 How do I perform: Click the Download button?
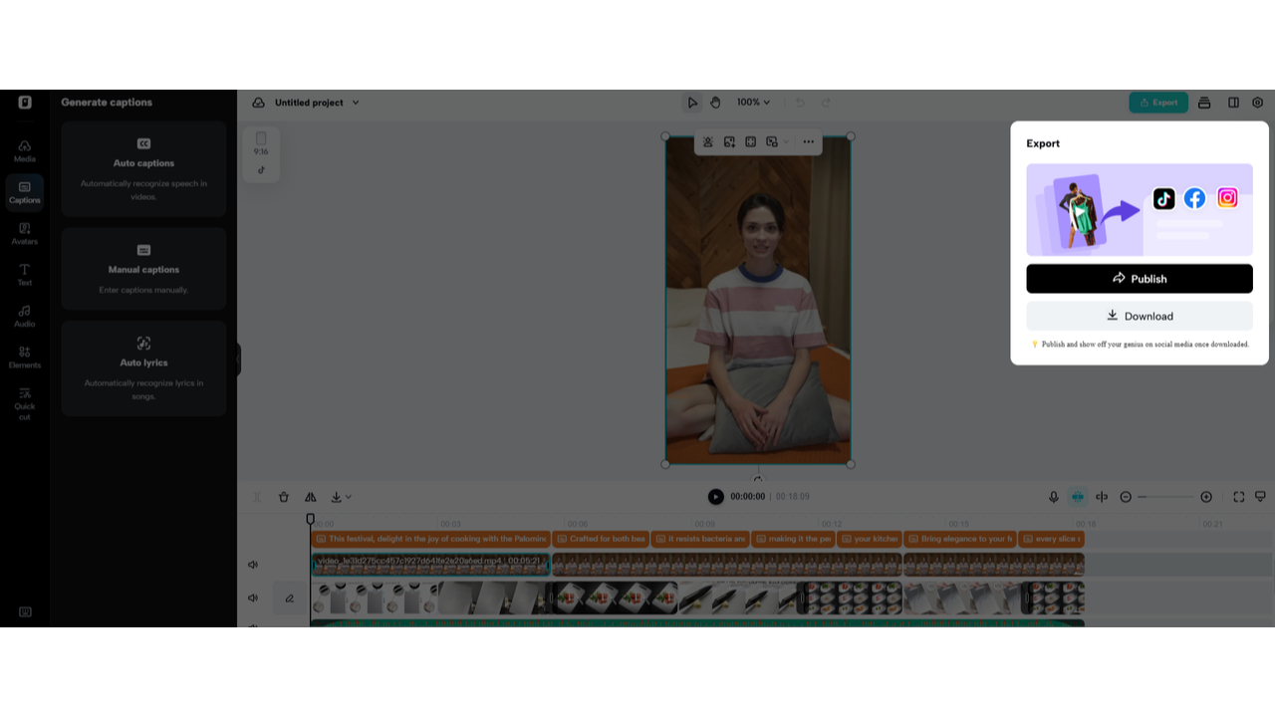click(x=1140, y=316)
